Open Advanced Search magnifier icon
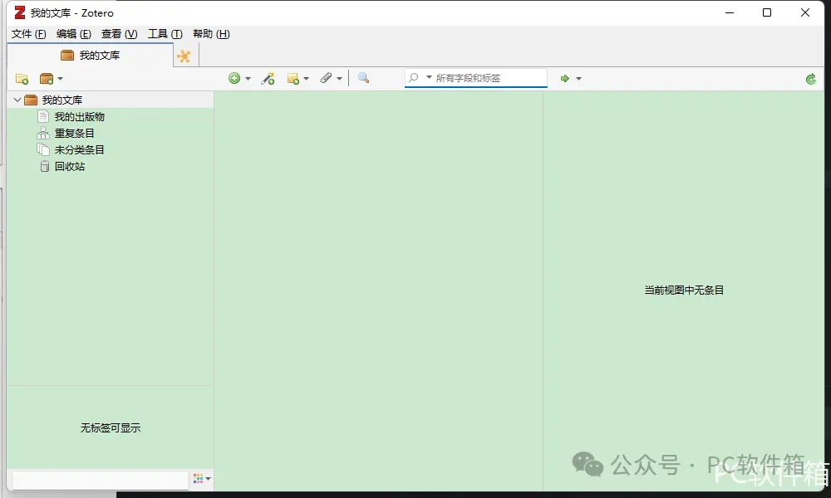This screenshot has width=831, height=498. coord(364,78)
